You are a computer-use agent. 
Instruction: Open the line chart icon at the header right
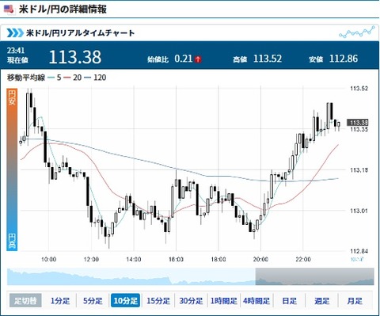(x=357, y=32)
